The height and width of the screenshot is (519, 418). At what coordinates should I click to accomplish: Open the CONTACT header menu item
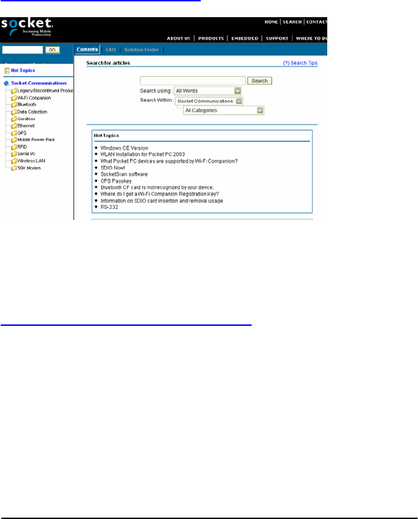coord(317,22)
